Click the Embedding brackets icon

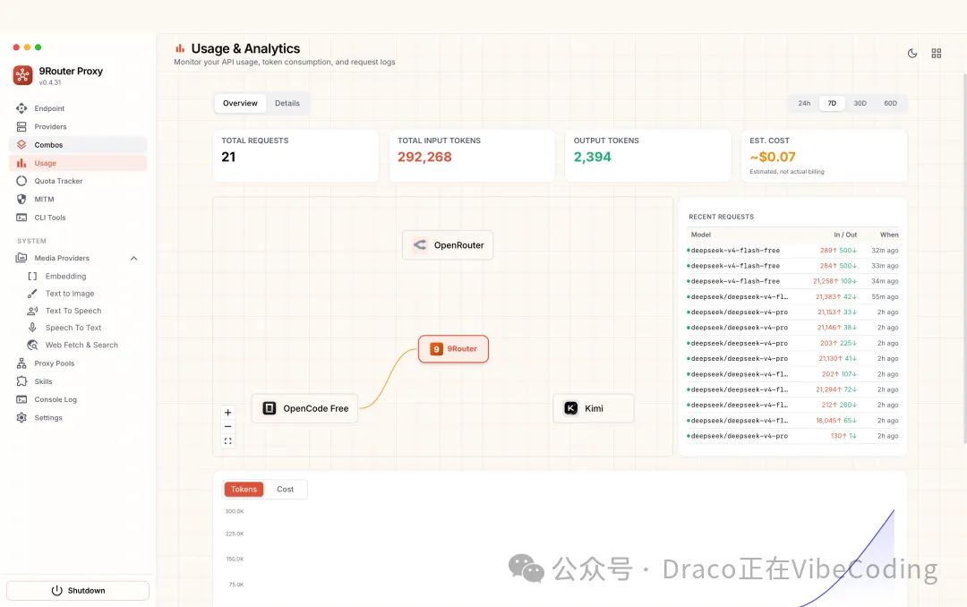33,277
